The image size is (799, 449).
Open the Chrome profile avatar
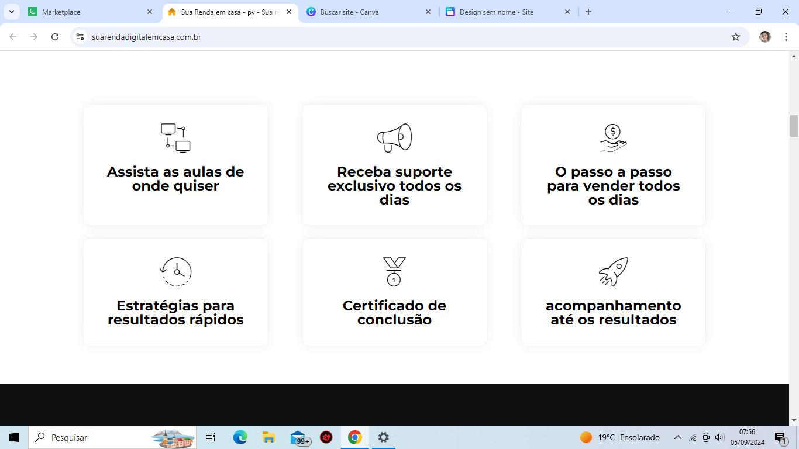click(x=765, y=37)
